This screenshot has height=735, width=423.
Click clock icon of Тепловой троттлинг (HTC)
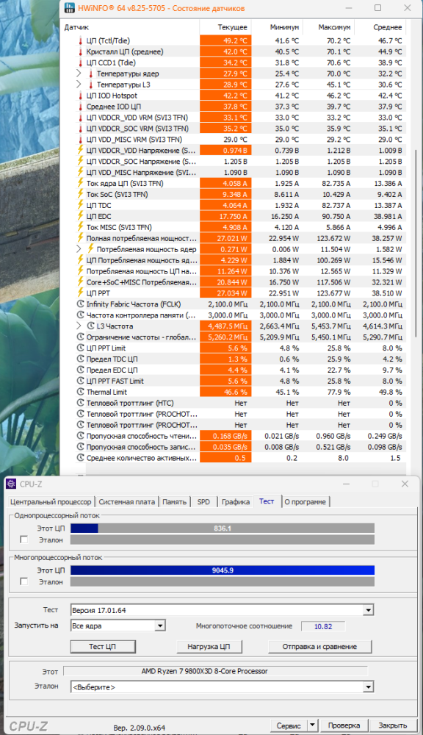tap(81, 403)
